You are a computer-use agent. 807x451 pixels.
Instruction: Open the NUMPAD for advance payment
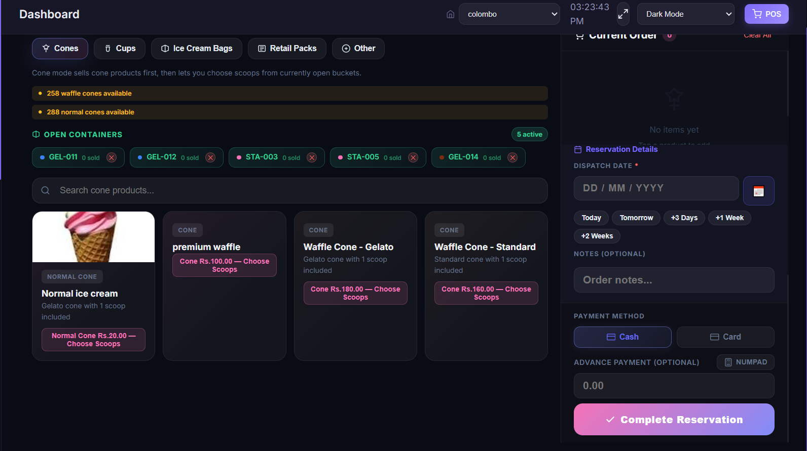pyautogui.click(x=746, y=362)
